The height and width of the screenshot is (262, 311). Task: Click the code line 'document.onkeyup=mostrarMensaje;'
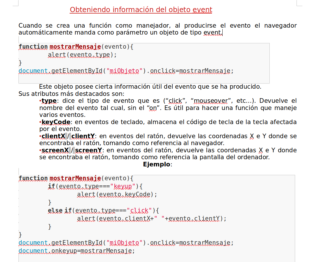(x=77, y=251)
